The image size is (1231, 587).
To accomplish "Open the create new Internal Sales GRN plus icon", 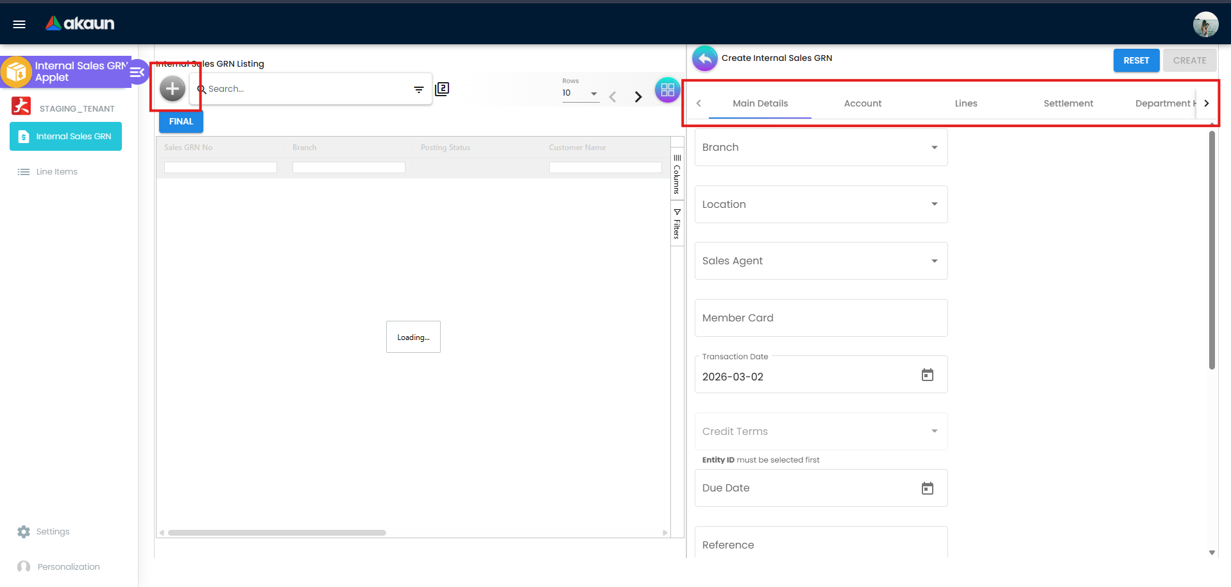I will click(x=172, y=89).
